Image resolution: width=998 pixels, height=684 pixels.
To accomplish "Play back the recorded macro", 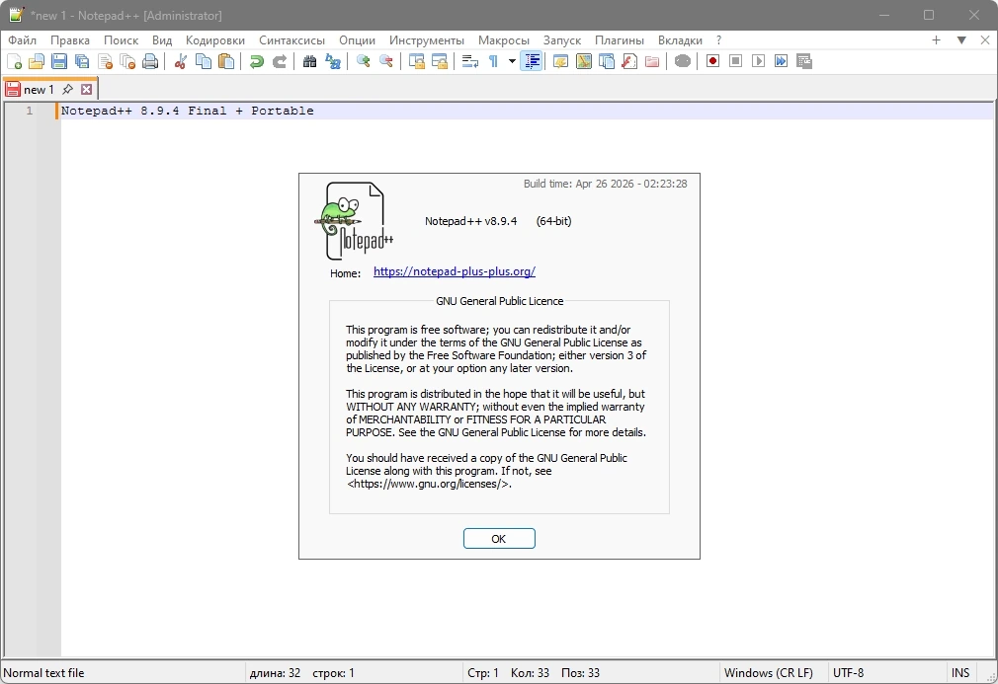I will click(x=759, y=61).
